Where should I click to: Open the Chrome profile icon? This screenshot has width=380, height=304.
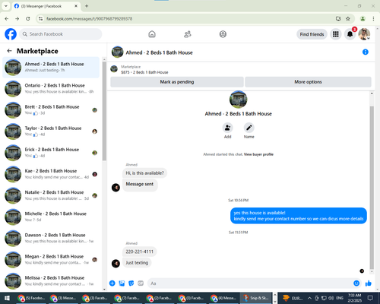click(363, 18)
